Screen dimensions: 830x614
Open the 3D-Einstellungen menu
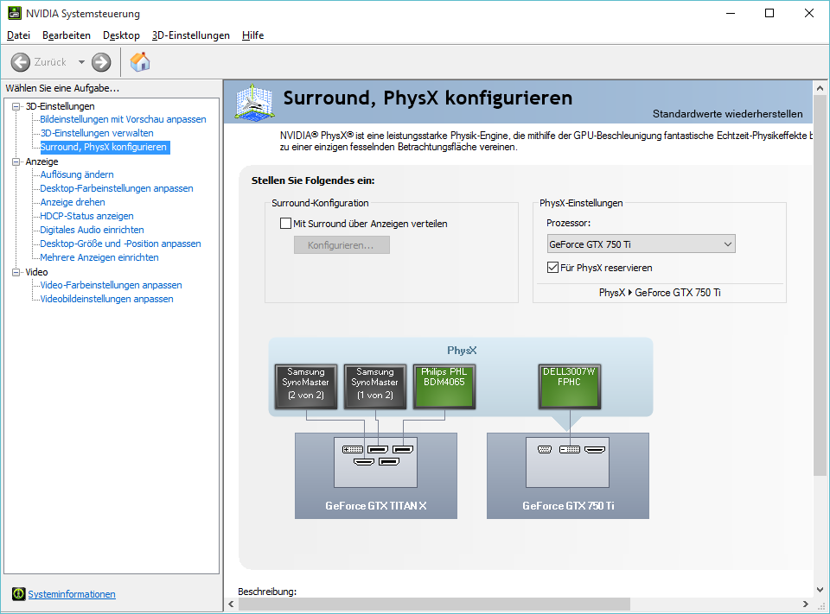pos(190,35)
